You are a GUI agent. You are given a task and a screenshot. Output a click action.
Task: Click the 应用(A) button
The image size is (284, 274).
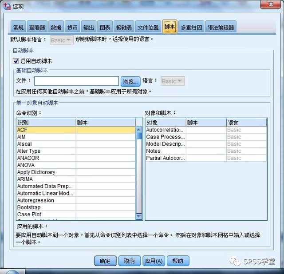pyautogui.click(x=154, y=261)
